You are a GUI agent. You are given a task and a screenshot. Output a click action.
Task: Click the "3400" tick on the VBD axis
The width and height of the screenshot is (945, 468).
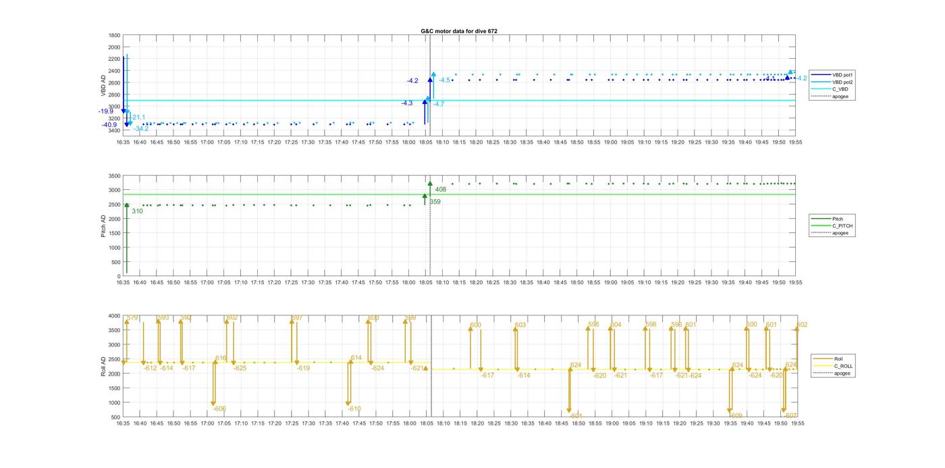[114, 130]
